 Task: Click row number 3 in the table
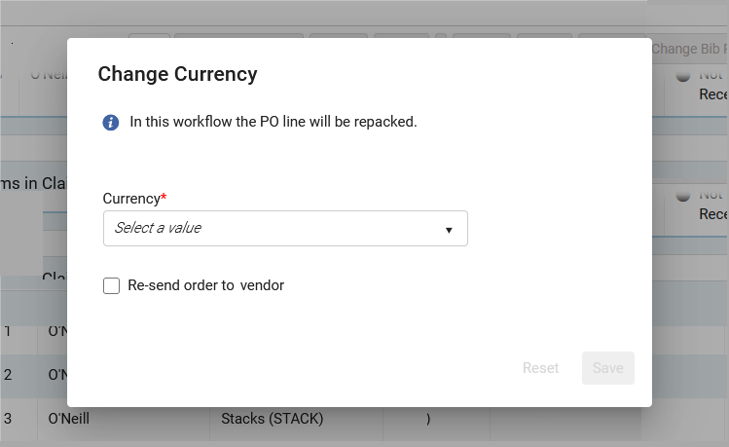coord(8,419)
